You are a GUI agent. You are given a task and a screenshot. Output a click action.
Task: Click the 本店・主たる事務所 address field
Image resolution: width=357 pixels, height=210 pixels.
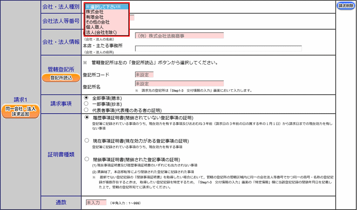click(219, 48)
